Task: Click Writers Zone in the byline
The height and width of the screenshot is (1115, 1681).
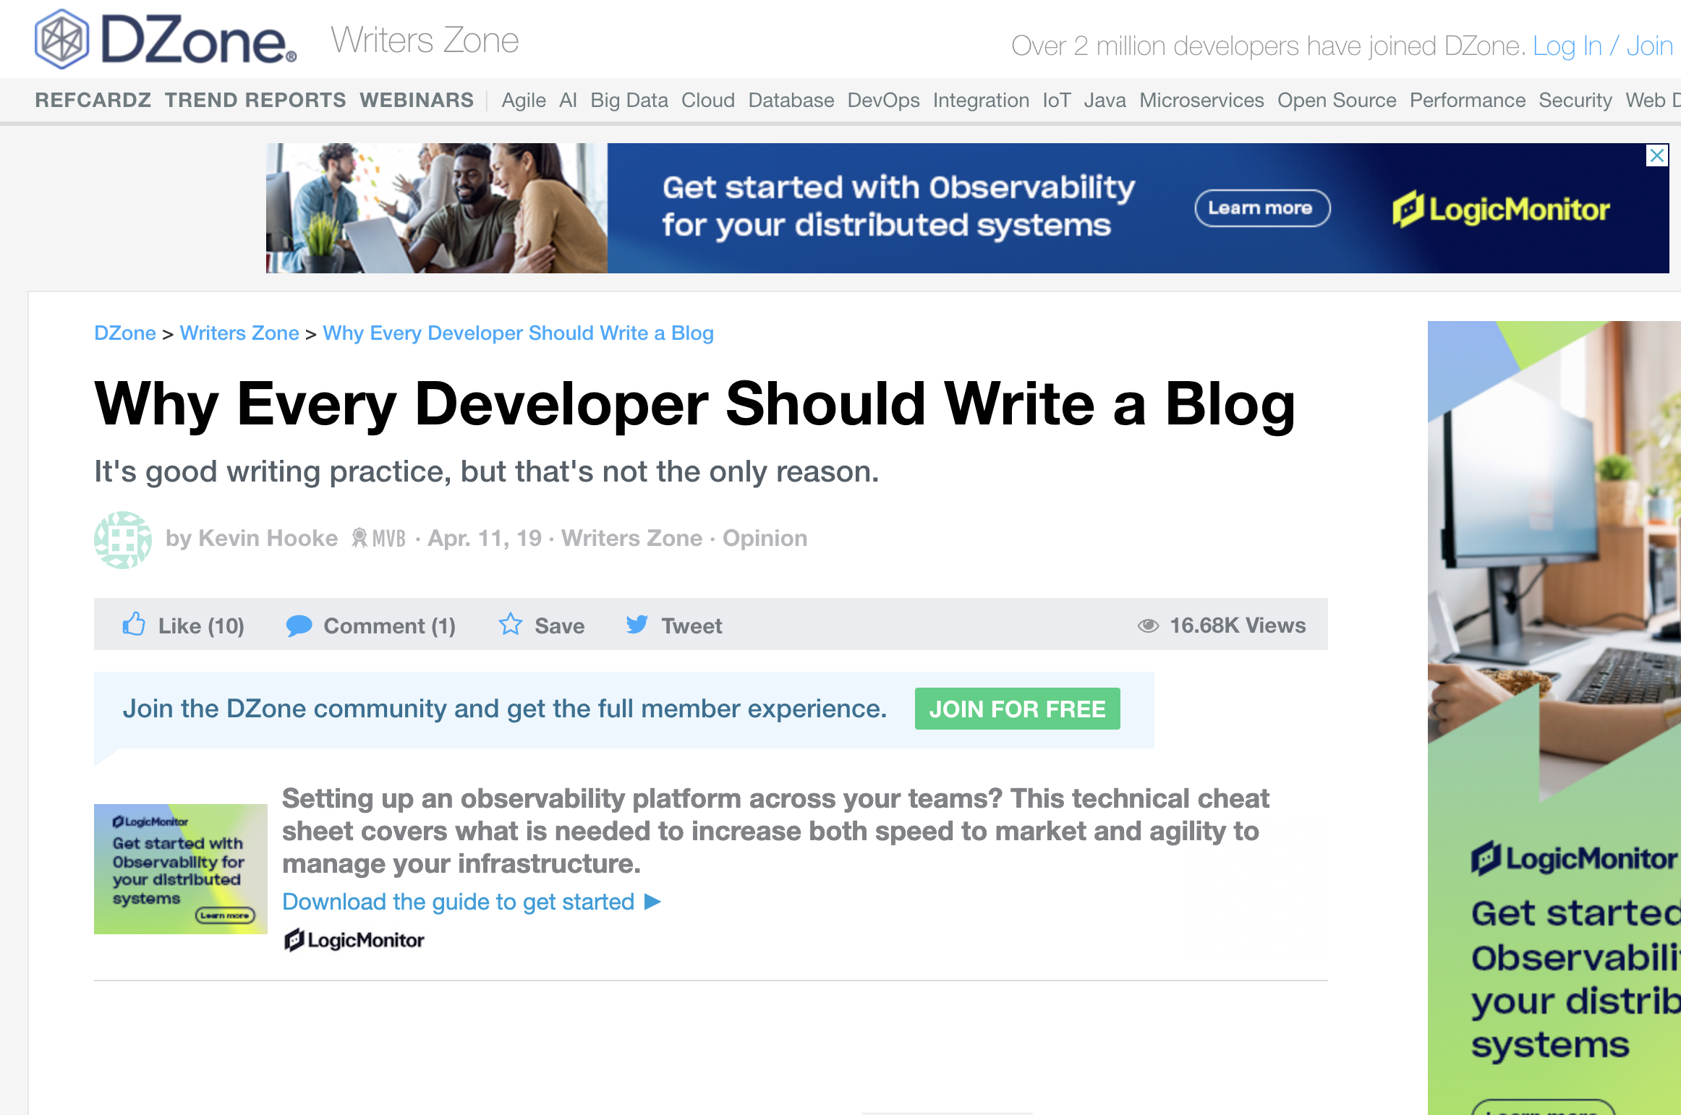Action: [631, 538]
